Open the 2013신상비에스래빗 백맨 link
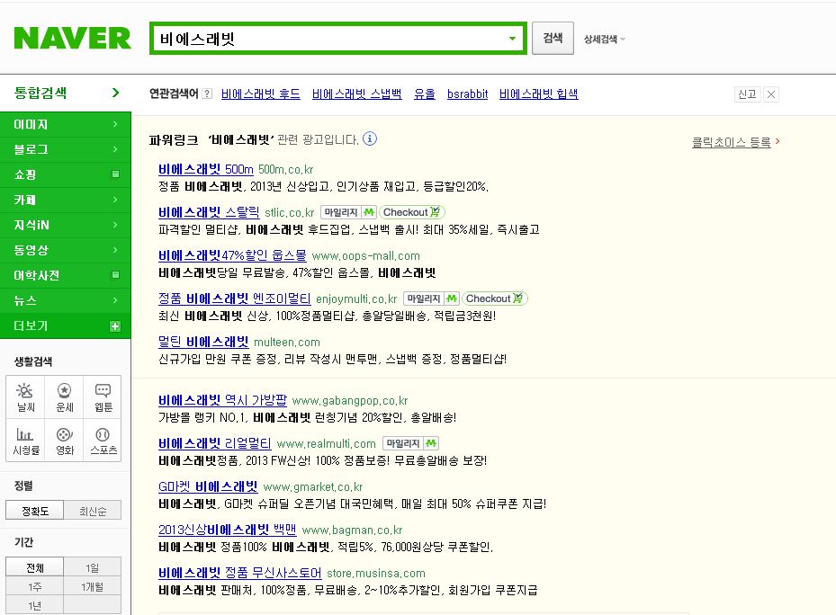Viewport: 836px width, 615px height. [x=227, y=530]
